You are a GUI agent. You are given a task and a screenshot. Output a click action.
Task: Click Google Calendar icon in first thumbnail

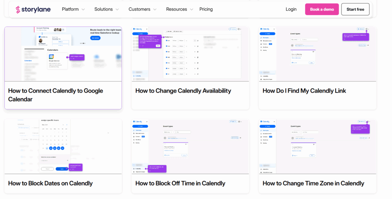pyautogui.click(x=51, y=57)
